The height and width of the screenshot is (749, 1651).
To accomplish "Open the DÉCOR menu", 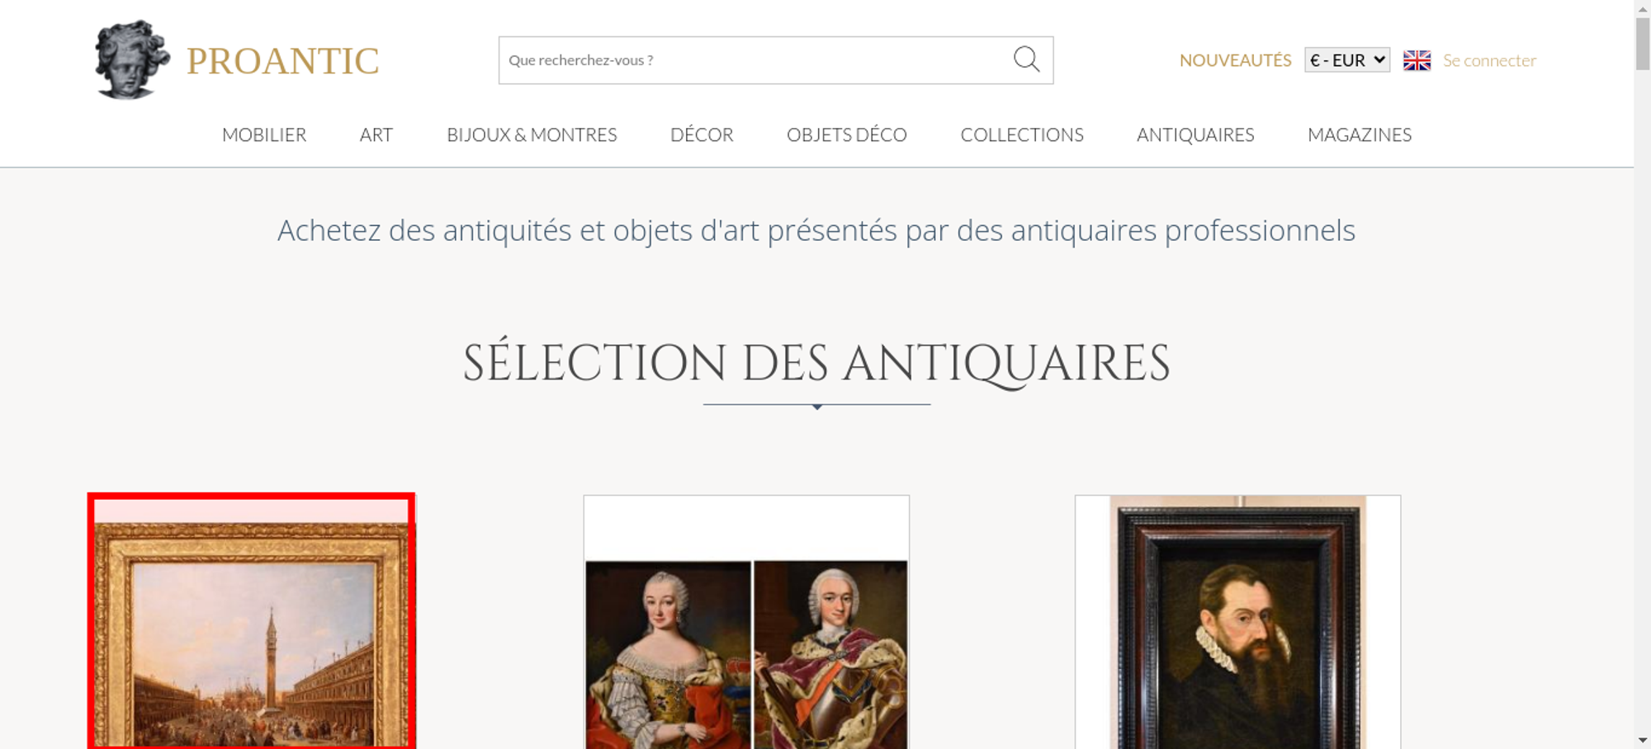I will coord(702,134).
